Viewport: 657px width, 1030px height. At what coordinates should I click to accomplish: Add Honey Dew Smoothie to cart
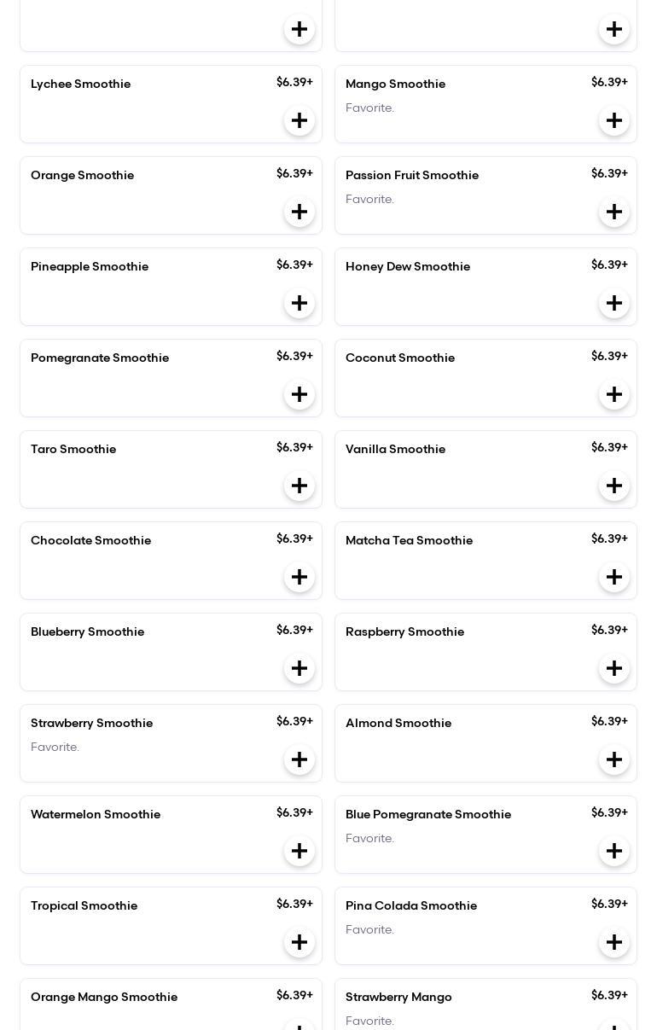(x=614, y=303)
